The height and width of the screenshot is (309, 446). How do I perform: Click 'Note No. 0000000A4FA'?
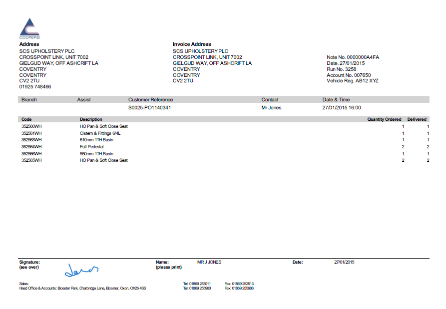tap(353, 57)
